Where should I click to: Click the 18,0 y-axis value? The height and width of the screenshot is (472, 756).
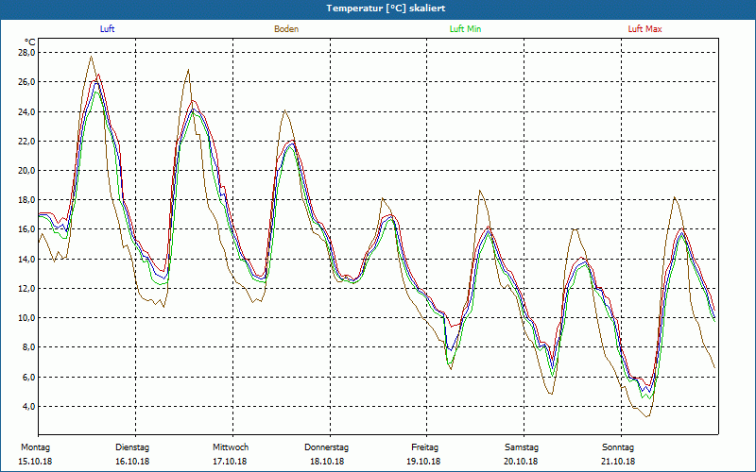click(27, 200)
